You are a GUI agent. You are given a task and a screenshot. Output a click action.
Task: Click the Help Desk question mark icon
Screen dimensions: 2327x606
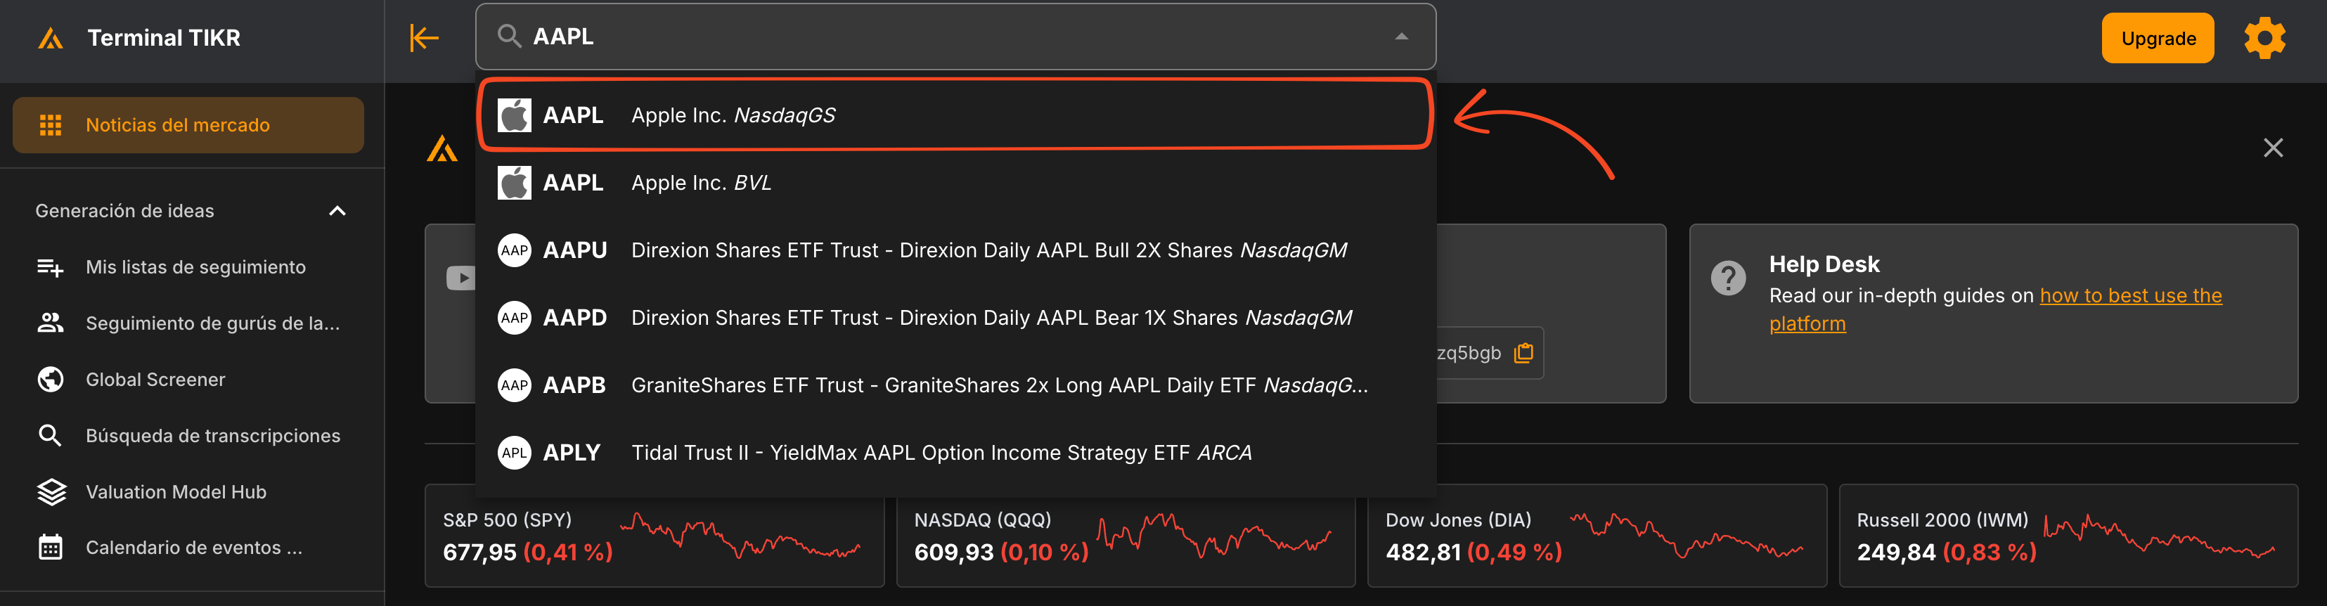tap(1727, 278)
